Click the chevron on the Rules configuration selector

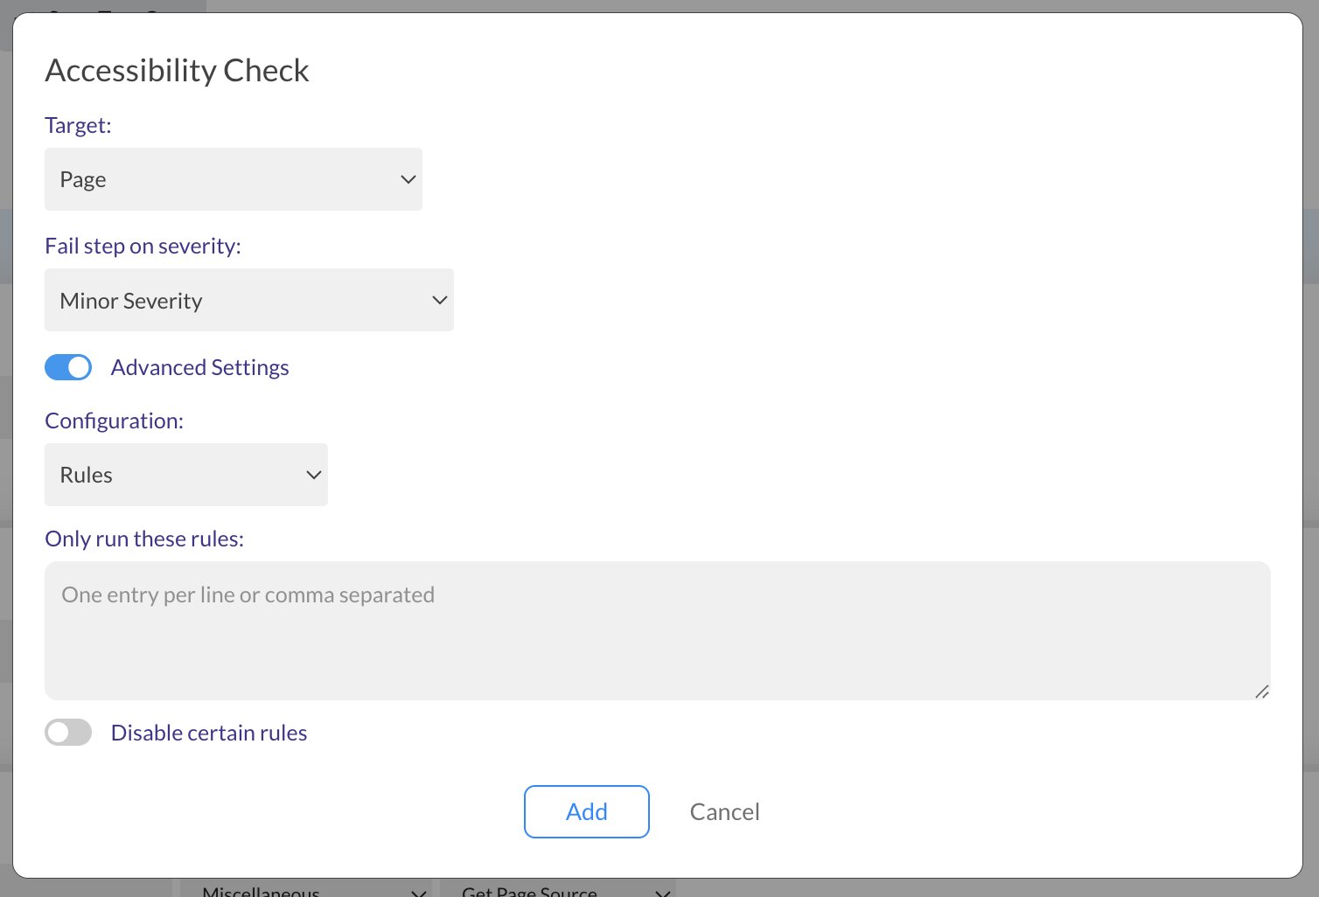pyautogui.click(x=313, y=474)
